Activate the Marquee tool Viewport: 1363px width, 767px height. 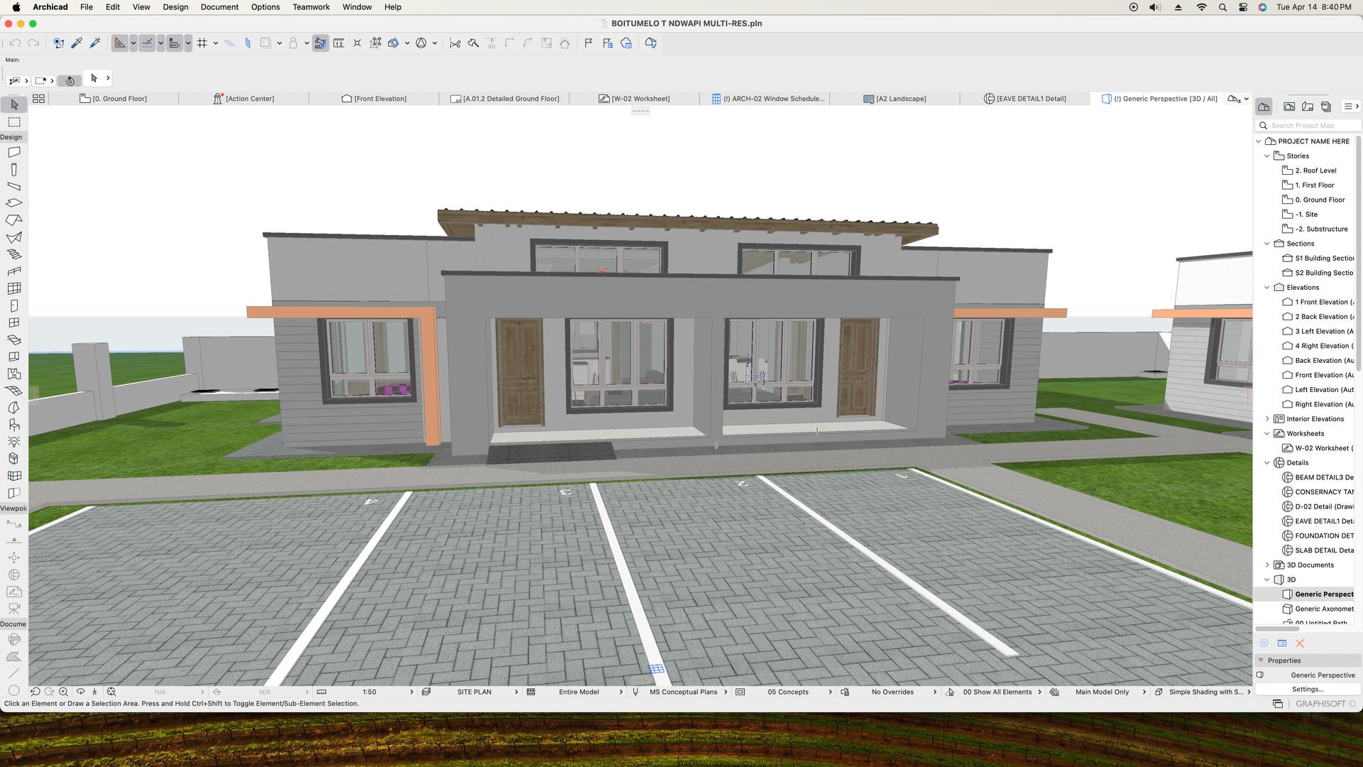pos(14,122)
